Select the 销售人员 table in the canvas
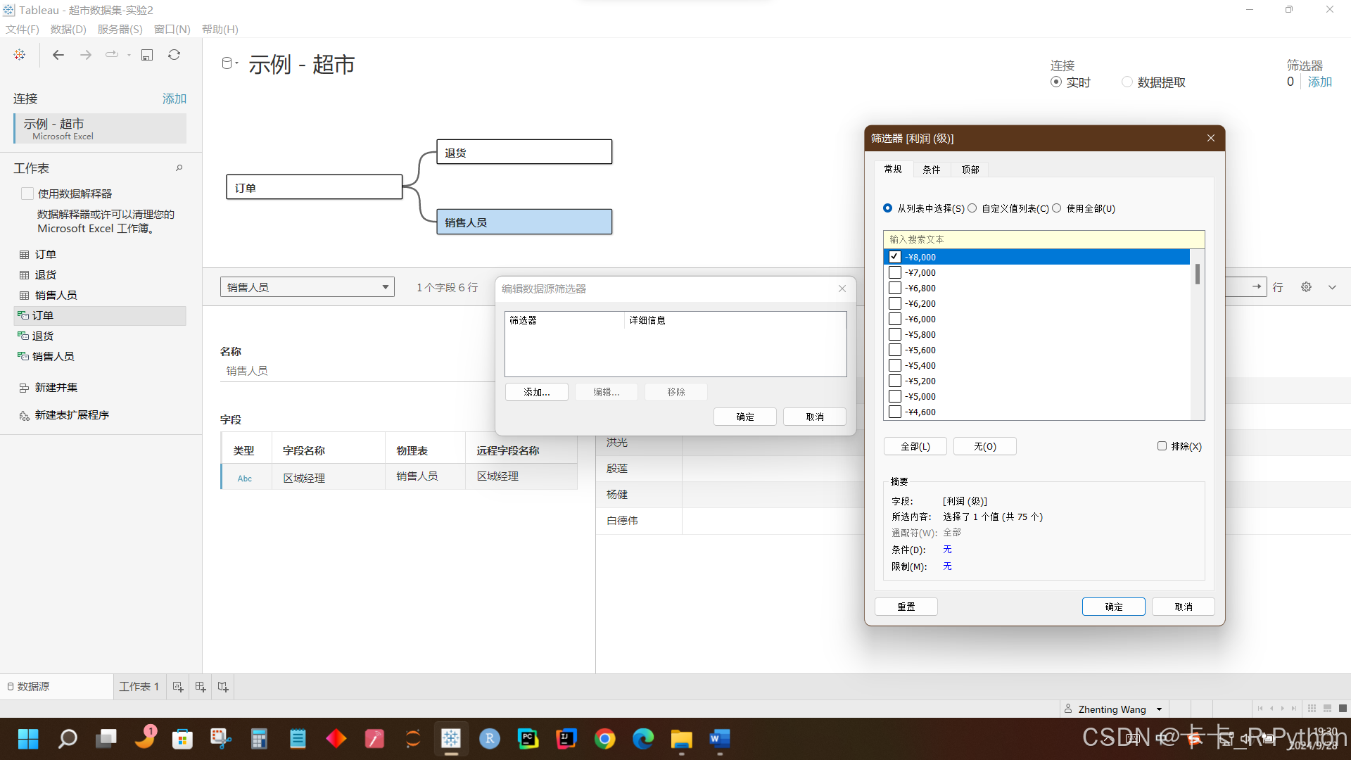 pyautogui.click(x=524, y=222)
